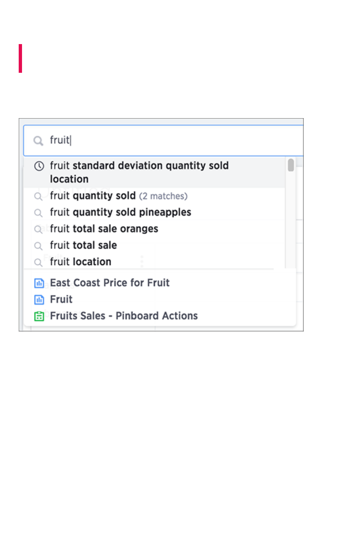
Task: Open the saved answer named 'Fruit'
Action: [x=61, y=299]
